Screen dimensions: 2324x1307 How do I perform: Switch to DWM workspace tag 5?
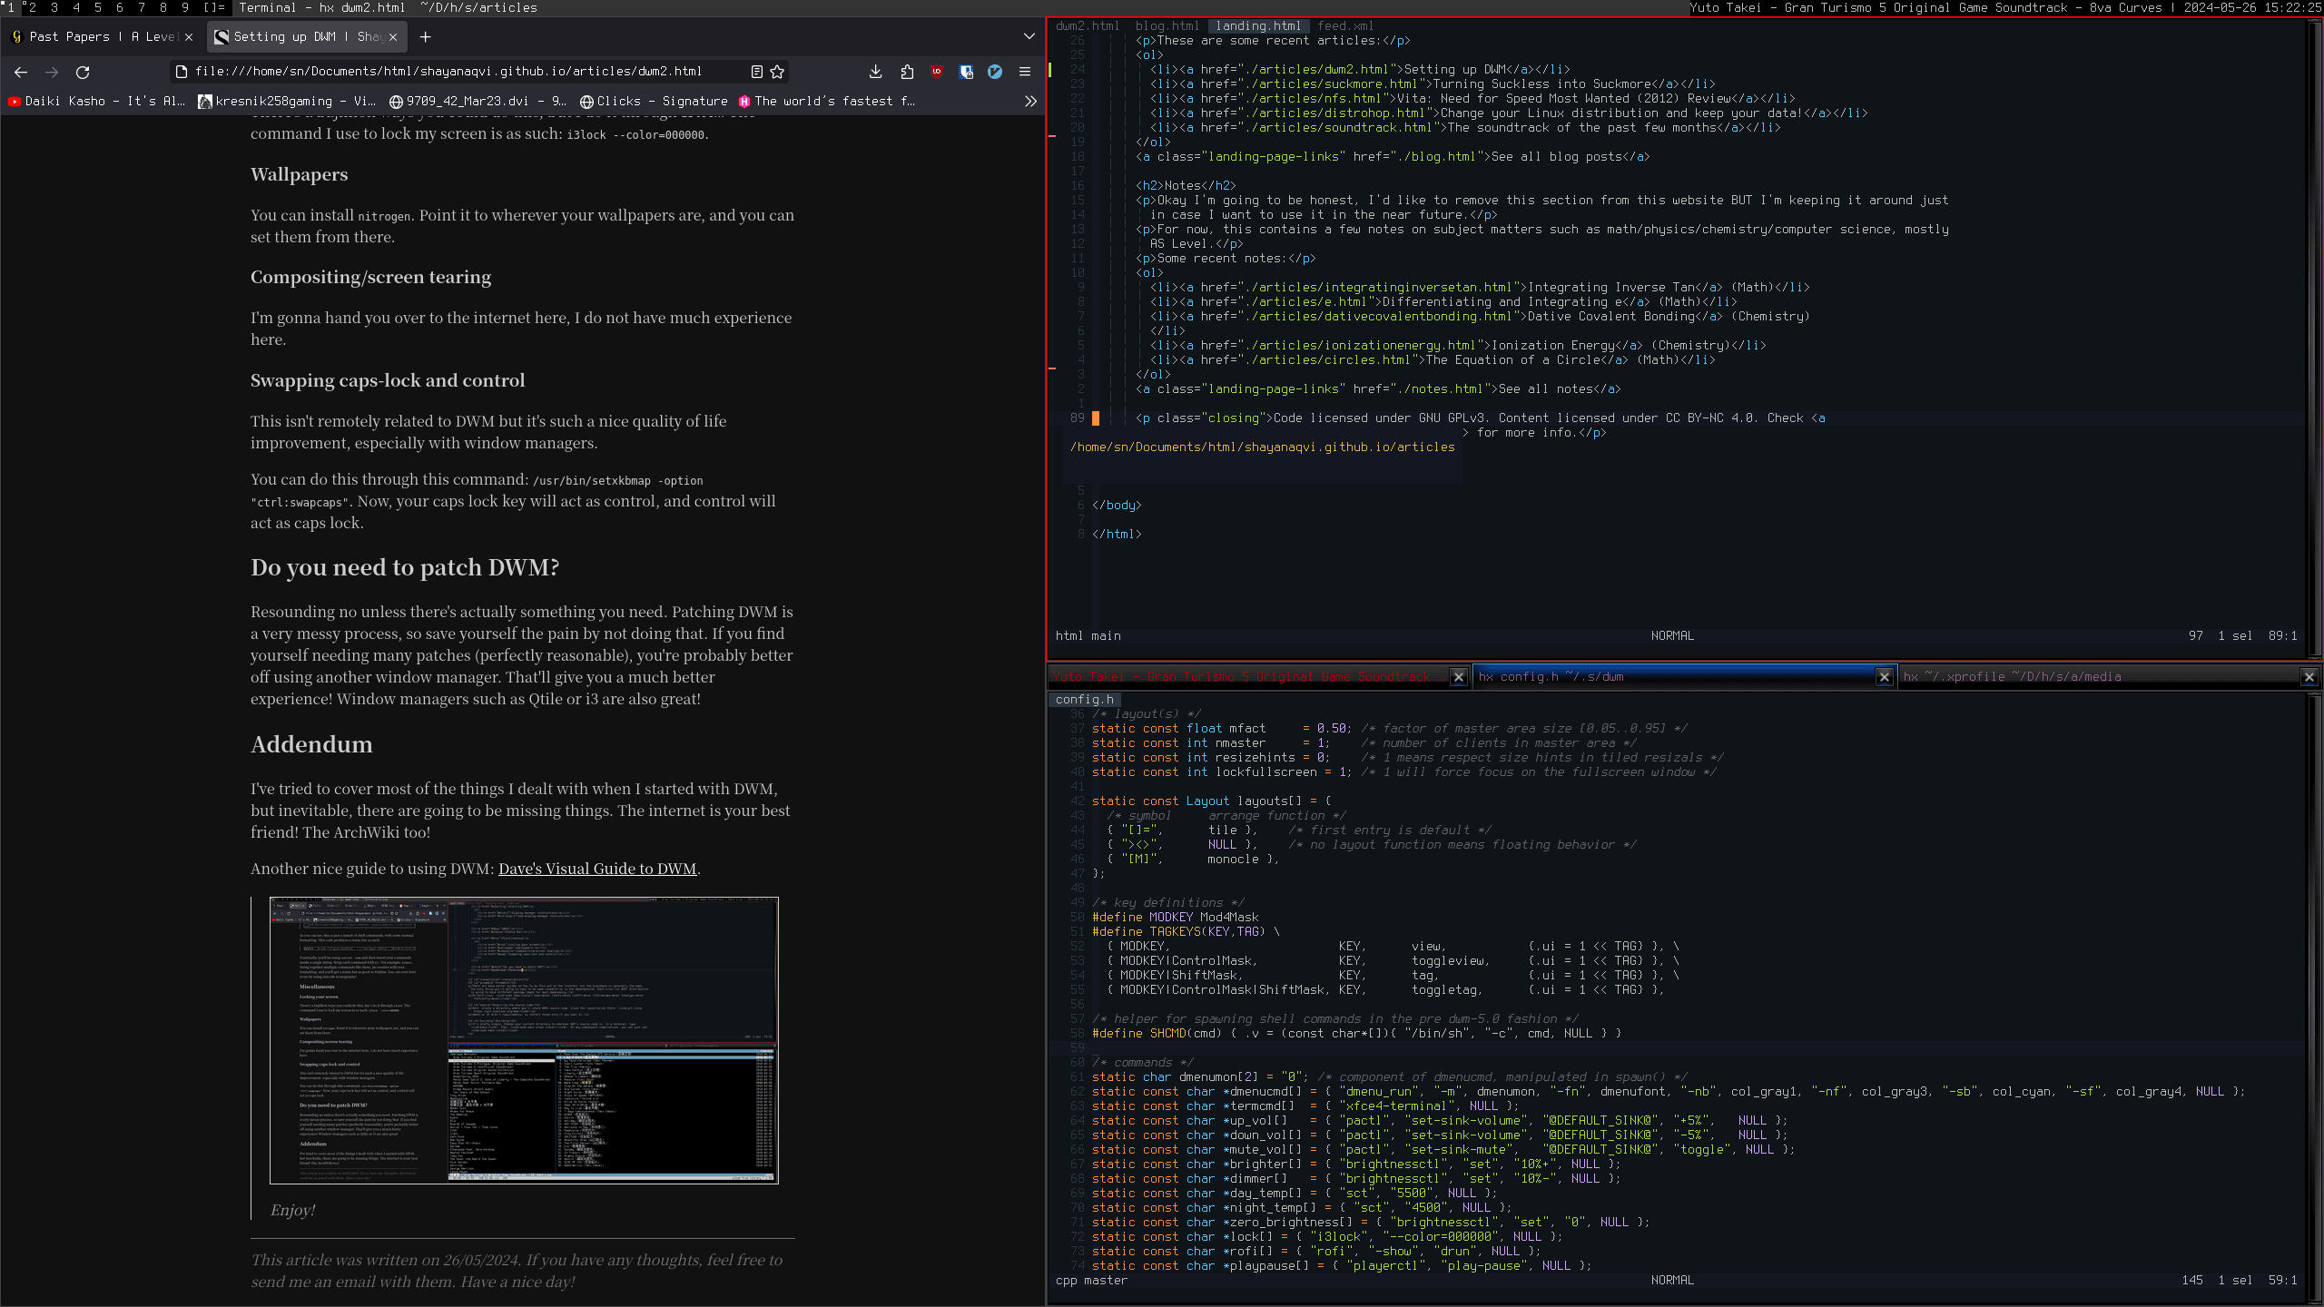[x=98, y=7]
